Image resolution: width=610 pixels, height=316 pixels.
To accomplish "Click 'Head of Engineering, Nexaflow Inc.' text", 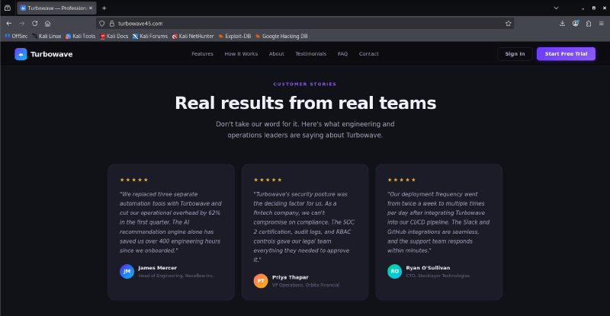I will pos(176,276).
